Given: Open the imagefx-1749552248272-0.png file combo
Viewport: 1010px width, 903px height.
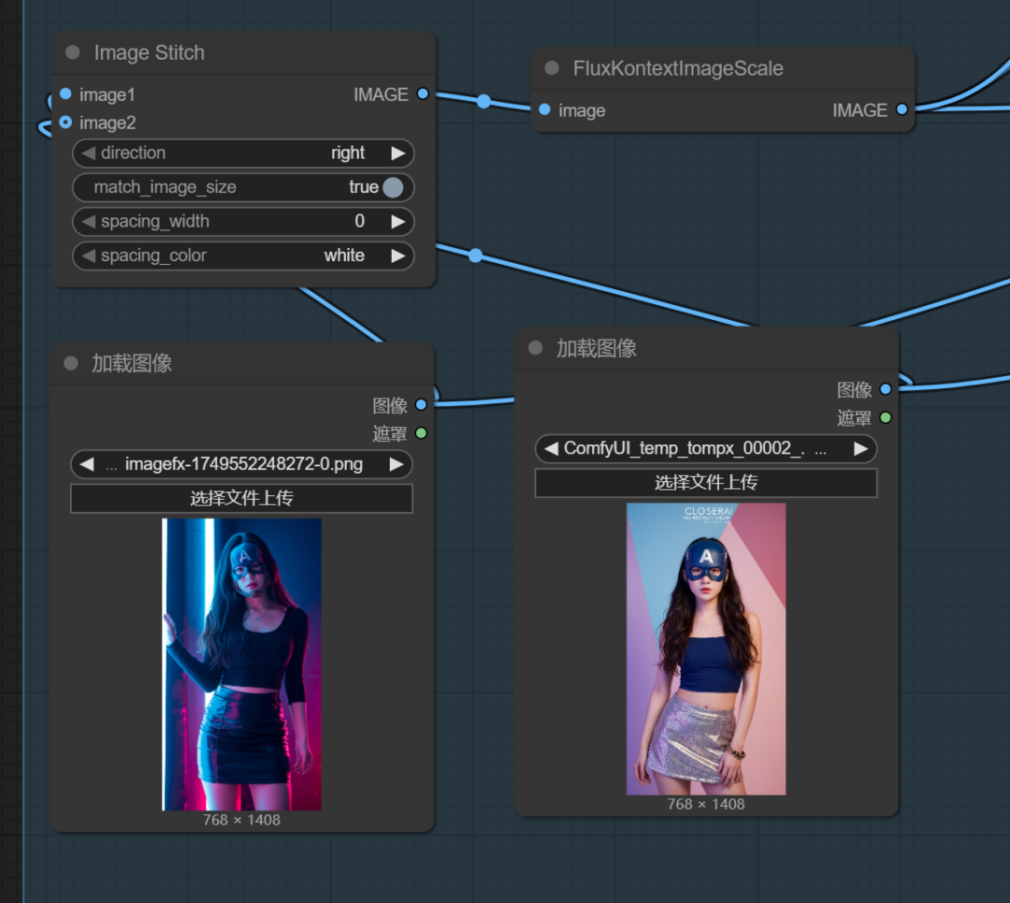Looking at the screenshot, I should tap(241, 464).
